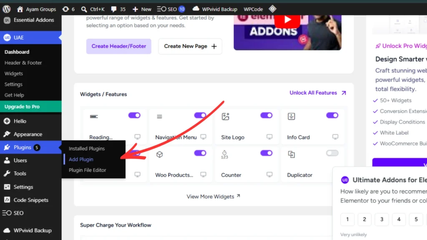This screenshot has height=240, width=427.
Task: Select rating 3 in the survey
Action: 382,219
